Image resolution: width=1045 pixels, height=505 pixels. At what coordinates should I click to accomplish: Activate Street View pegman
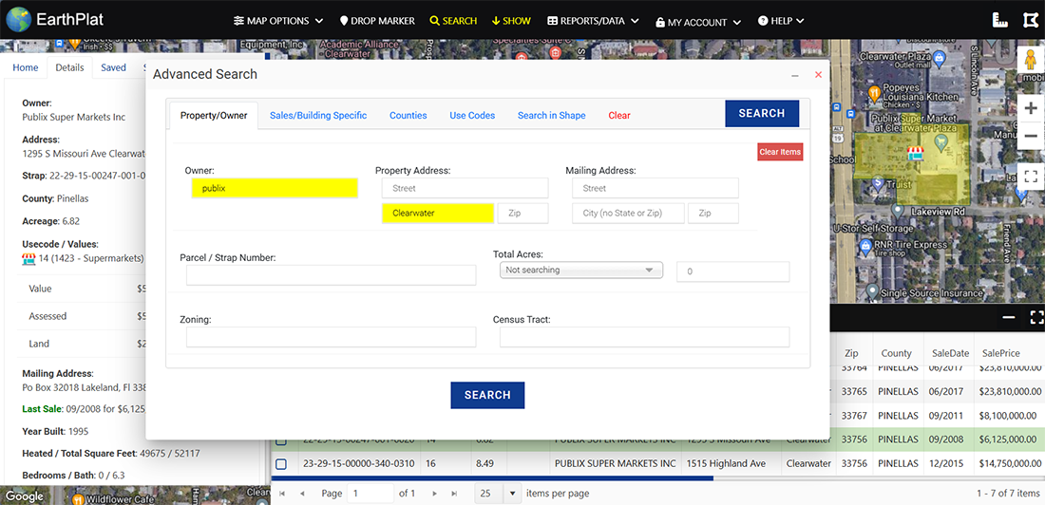coord(1030,62)
